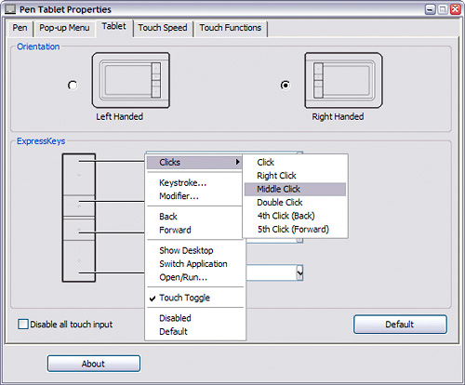This screenshot has height=385, width=465.
Task: Expand the Clicks submenu
Action: pos(194,163)
